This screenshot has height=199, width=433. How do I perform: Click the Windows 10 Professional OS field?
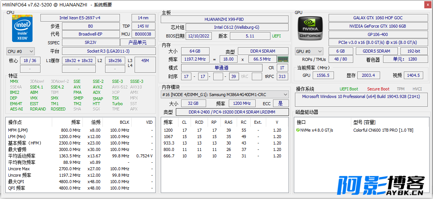361,99
